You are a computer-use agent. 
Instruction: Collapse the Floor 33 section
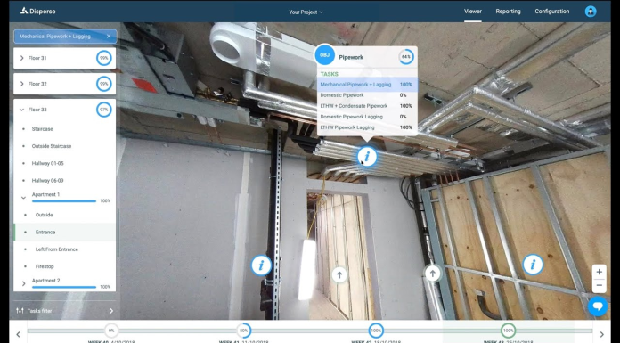21,110
